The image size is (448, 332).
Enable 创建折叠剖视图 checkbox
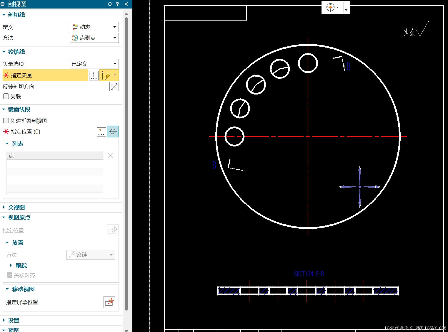point(6,120)
